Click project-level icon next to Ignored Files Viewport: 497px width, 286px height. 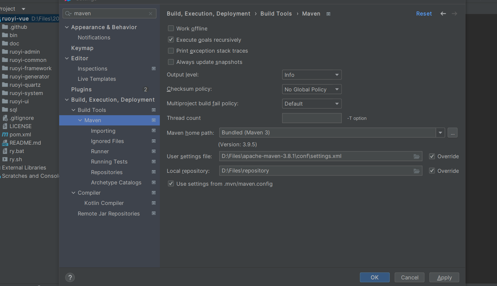coord(154,141)
